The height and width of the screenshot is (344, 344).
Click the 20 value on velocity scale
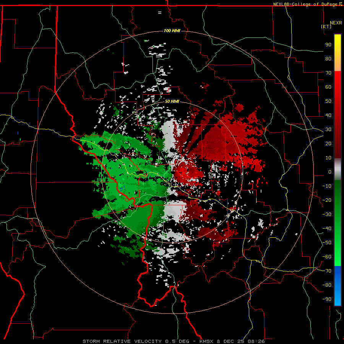pyautogui.click(x=328, y=143)
